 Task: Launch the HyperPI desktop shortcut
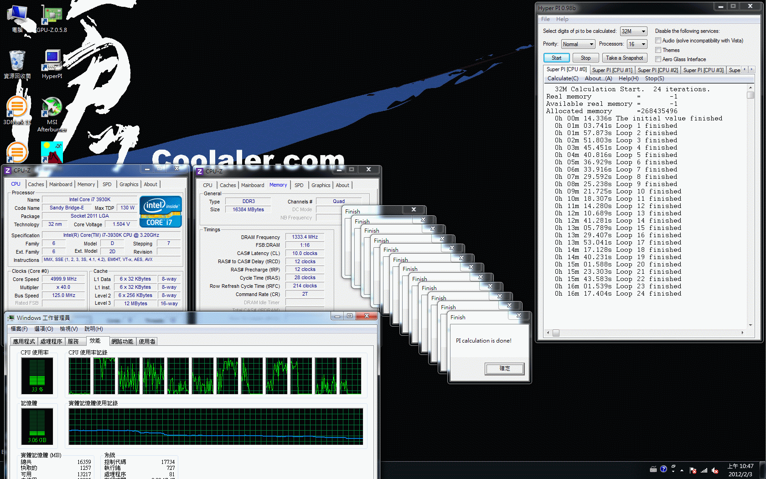coord(52,65)
